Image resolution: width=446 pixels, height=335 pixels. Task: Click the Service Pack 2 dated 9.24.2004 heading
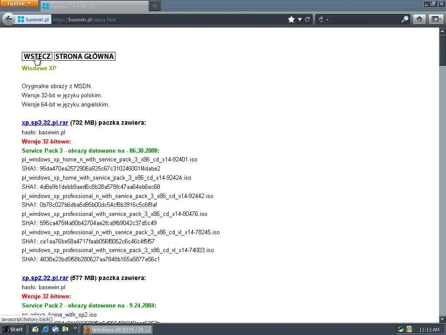tap(89, 306)
